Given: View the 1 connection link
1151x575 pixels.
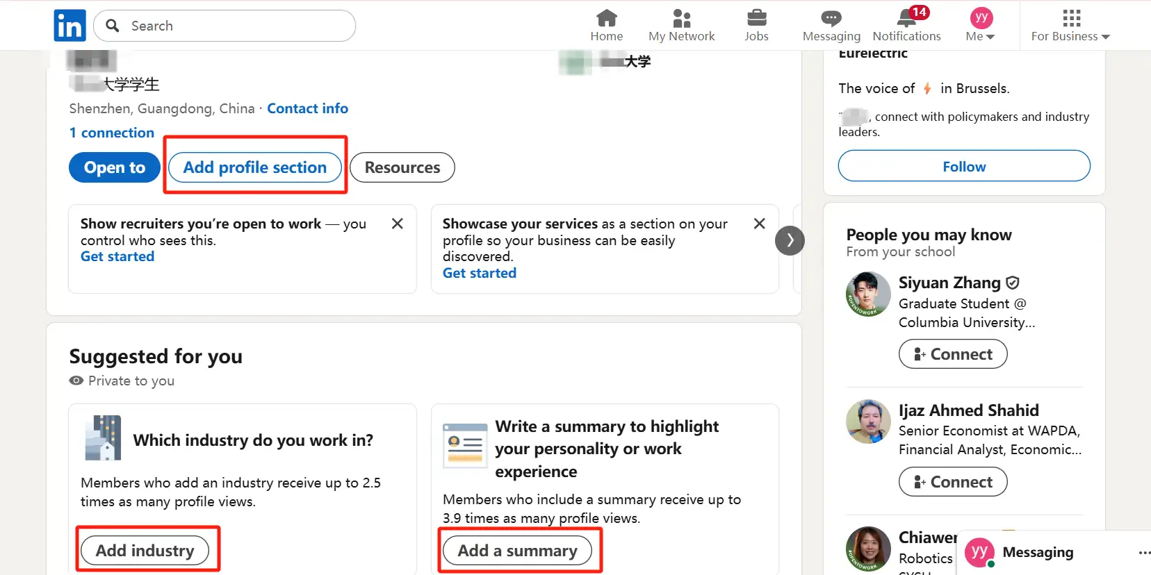Looking at the screenshot, I should (112, 133).
